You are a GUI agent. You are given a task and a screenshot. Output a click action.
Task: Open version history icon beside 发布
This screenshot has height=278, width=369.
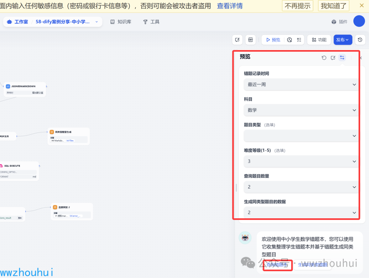coord(360,40)
